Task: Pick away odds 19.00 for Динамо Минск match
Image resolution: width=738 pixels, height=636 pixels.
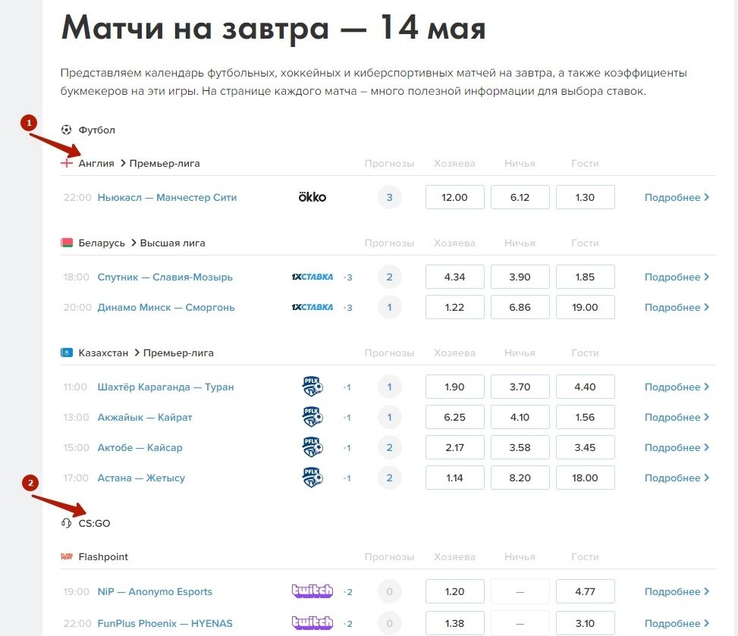Action: click(x=585, y=307)
